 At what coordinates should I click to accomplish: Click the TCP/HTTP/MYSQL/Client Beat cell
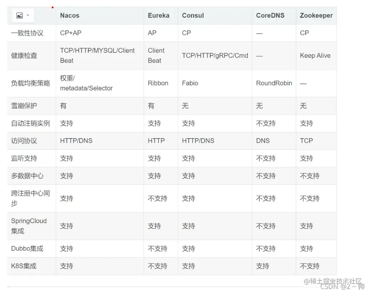(97, 56)
